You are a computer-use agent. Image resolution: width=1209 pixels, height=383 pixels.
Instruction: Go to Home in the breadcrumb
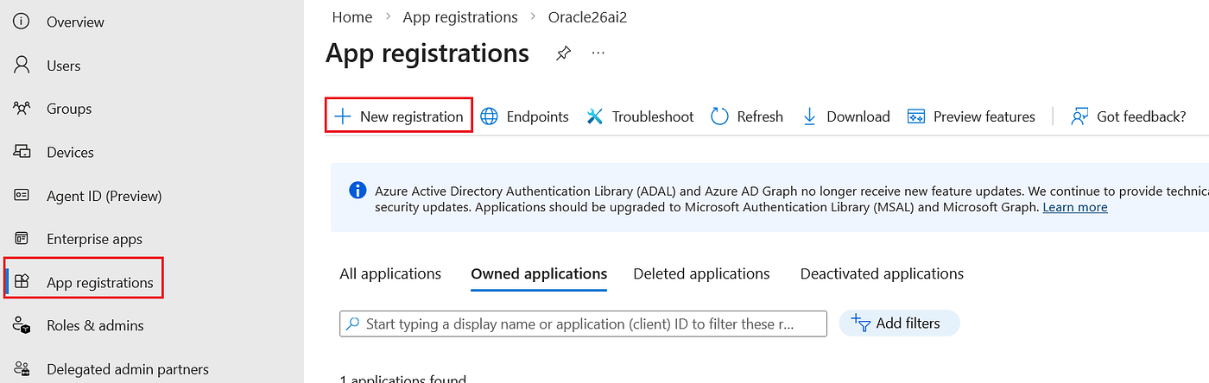point(352,17)
